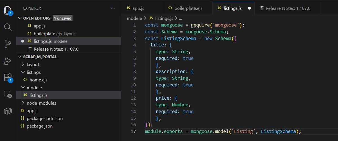Screen dimensions: 338x141
Task: Click the breadcrumb ellipsis segment
Action: click(x=181, y=18)
